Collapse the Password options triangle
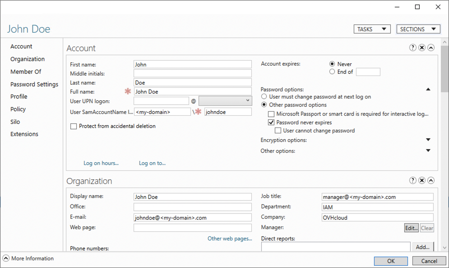The image size is (449, 268). [x=428, y=89]
